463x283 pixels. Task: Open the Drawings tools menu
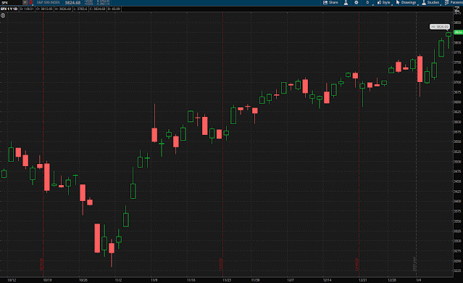click(406, 2)
